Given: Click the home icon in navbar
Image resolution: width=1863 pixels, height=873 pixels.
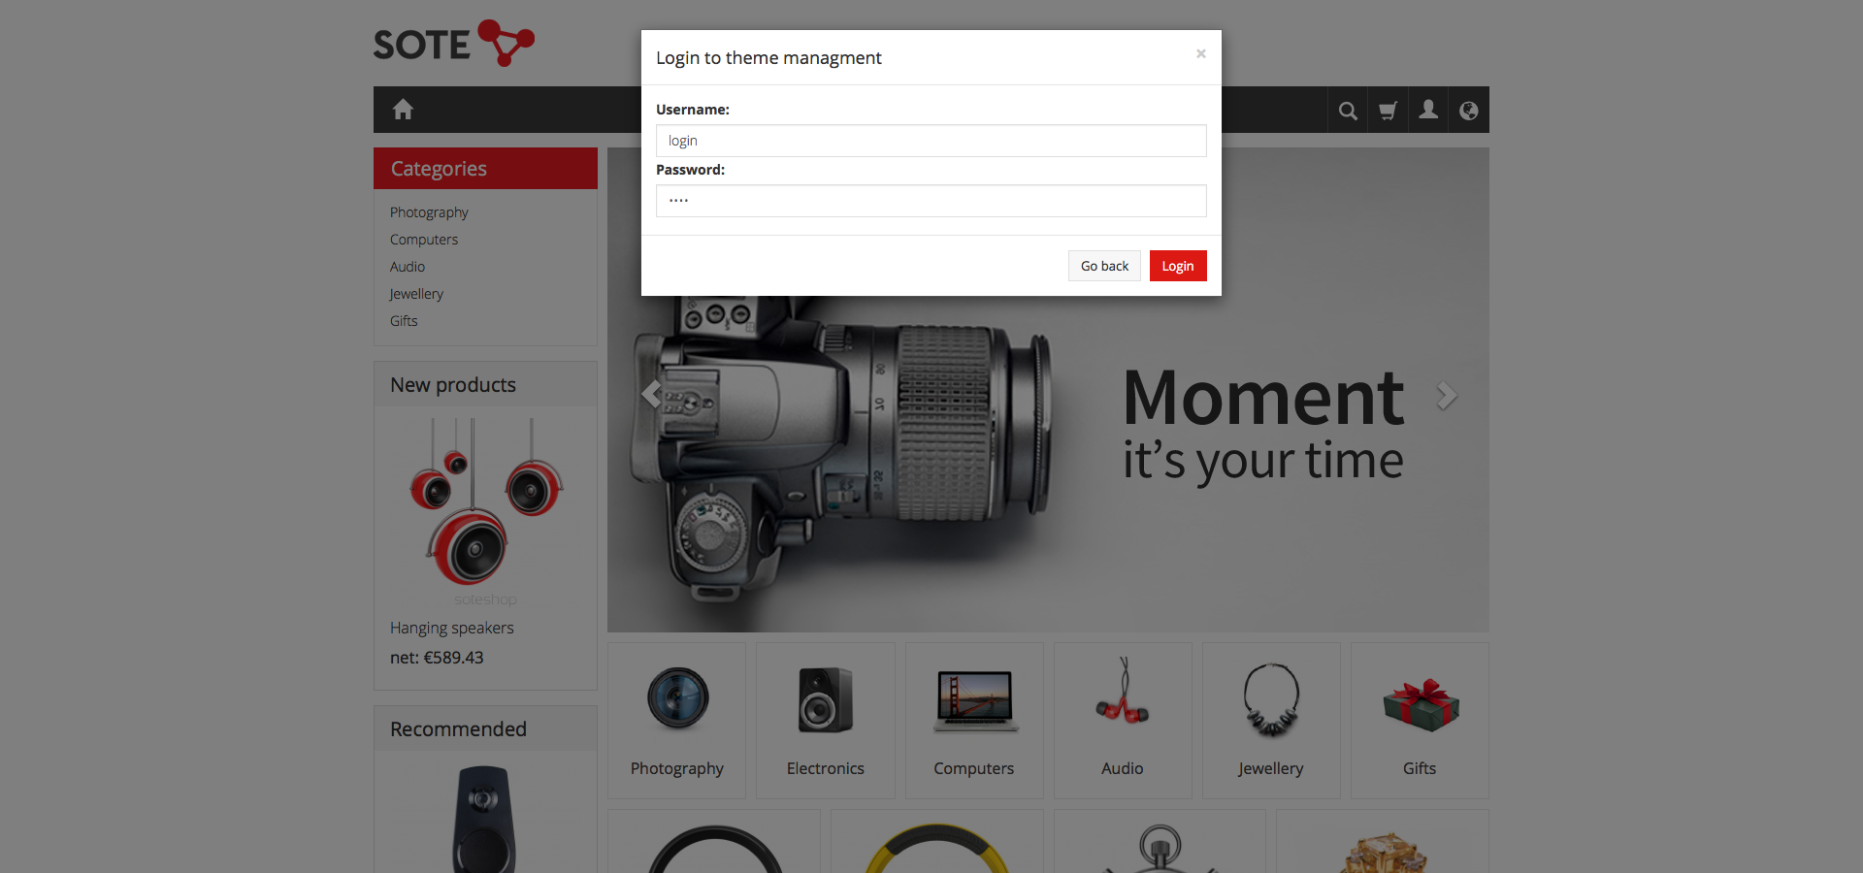Looking at the screenshot, I should point(403,110).
